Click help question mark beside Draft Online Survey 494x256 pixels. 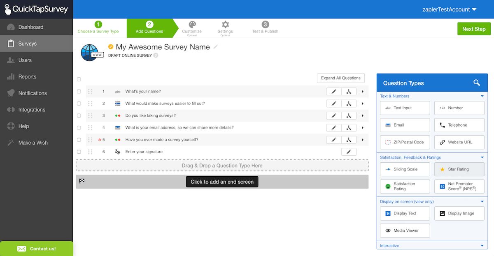[x=156, y=55]
